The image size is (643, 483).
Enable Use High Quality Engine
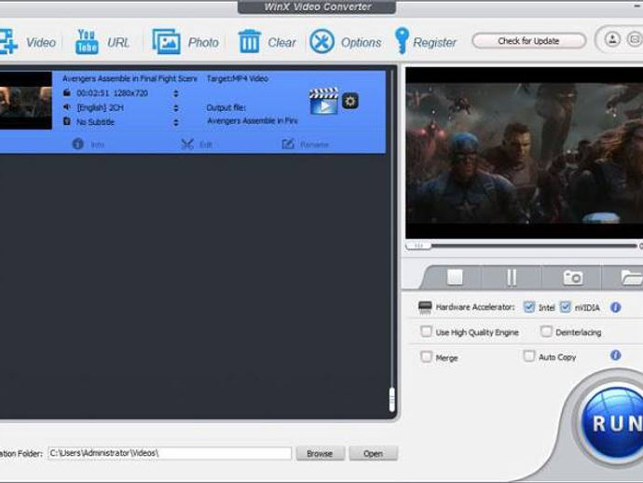(426, 332)
